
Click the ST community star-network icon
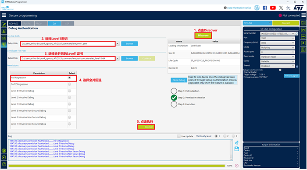coord(288,8)
